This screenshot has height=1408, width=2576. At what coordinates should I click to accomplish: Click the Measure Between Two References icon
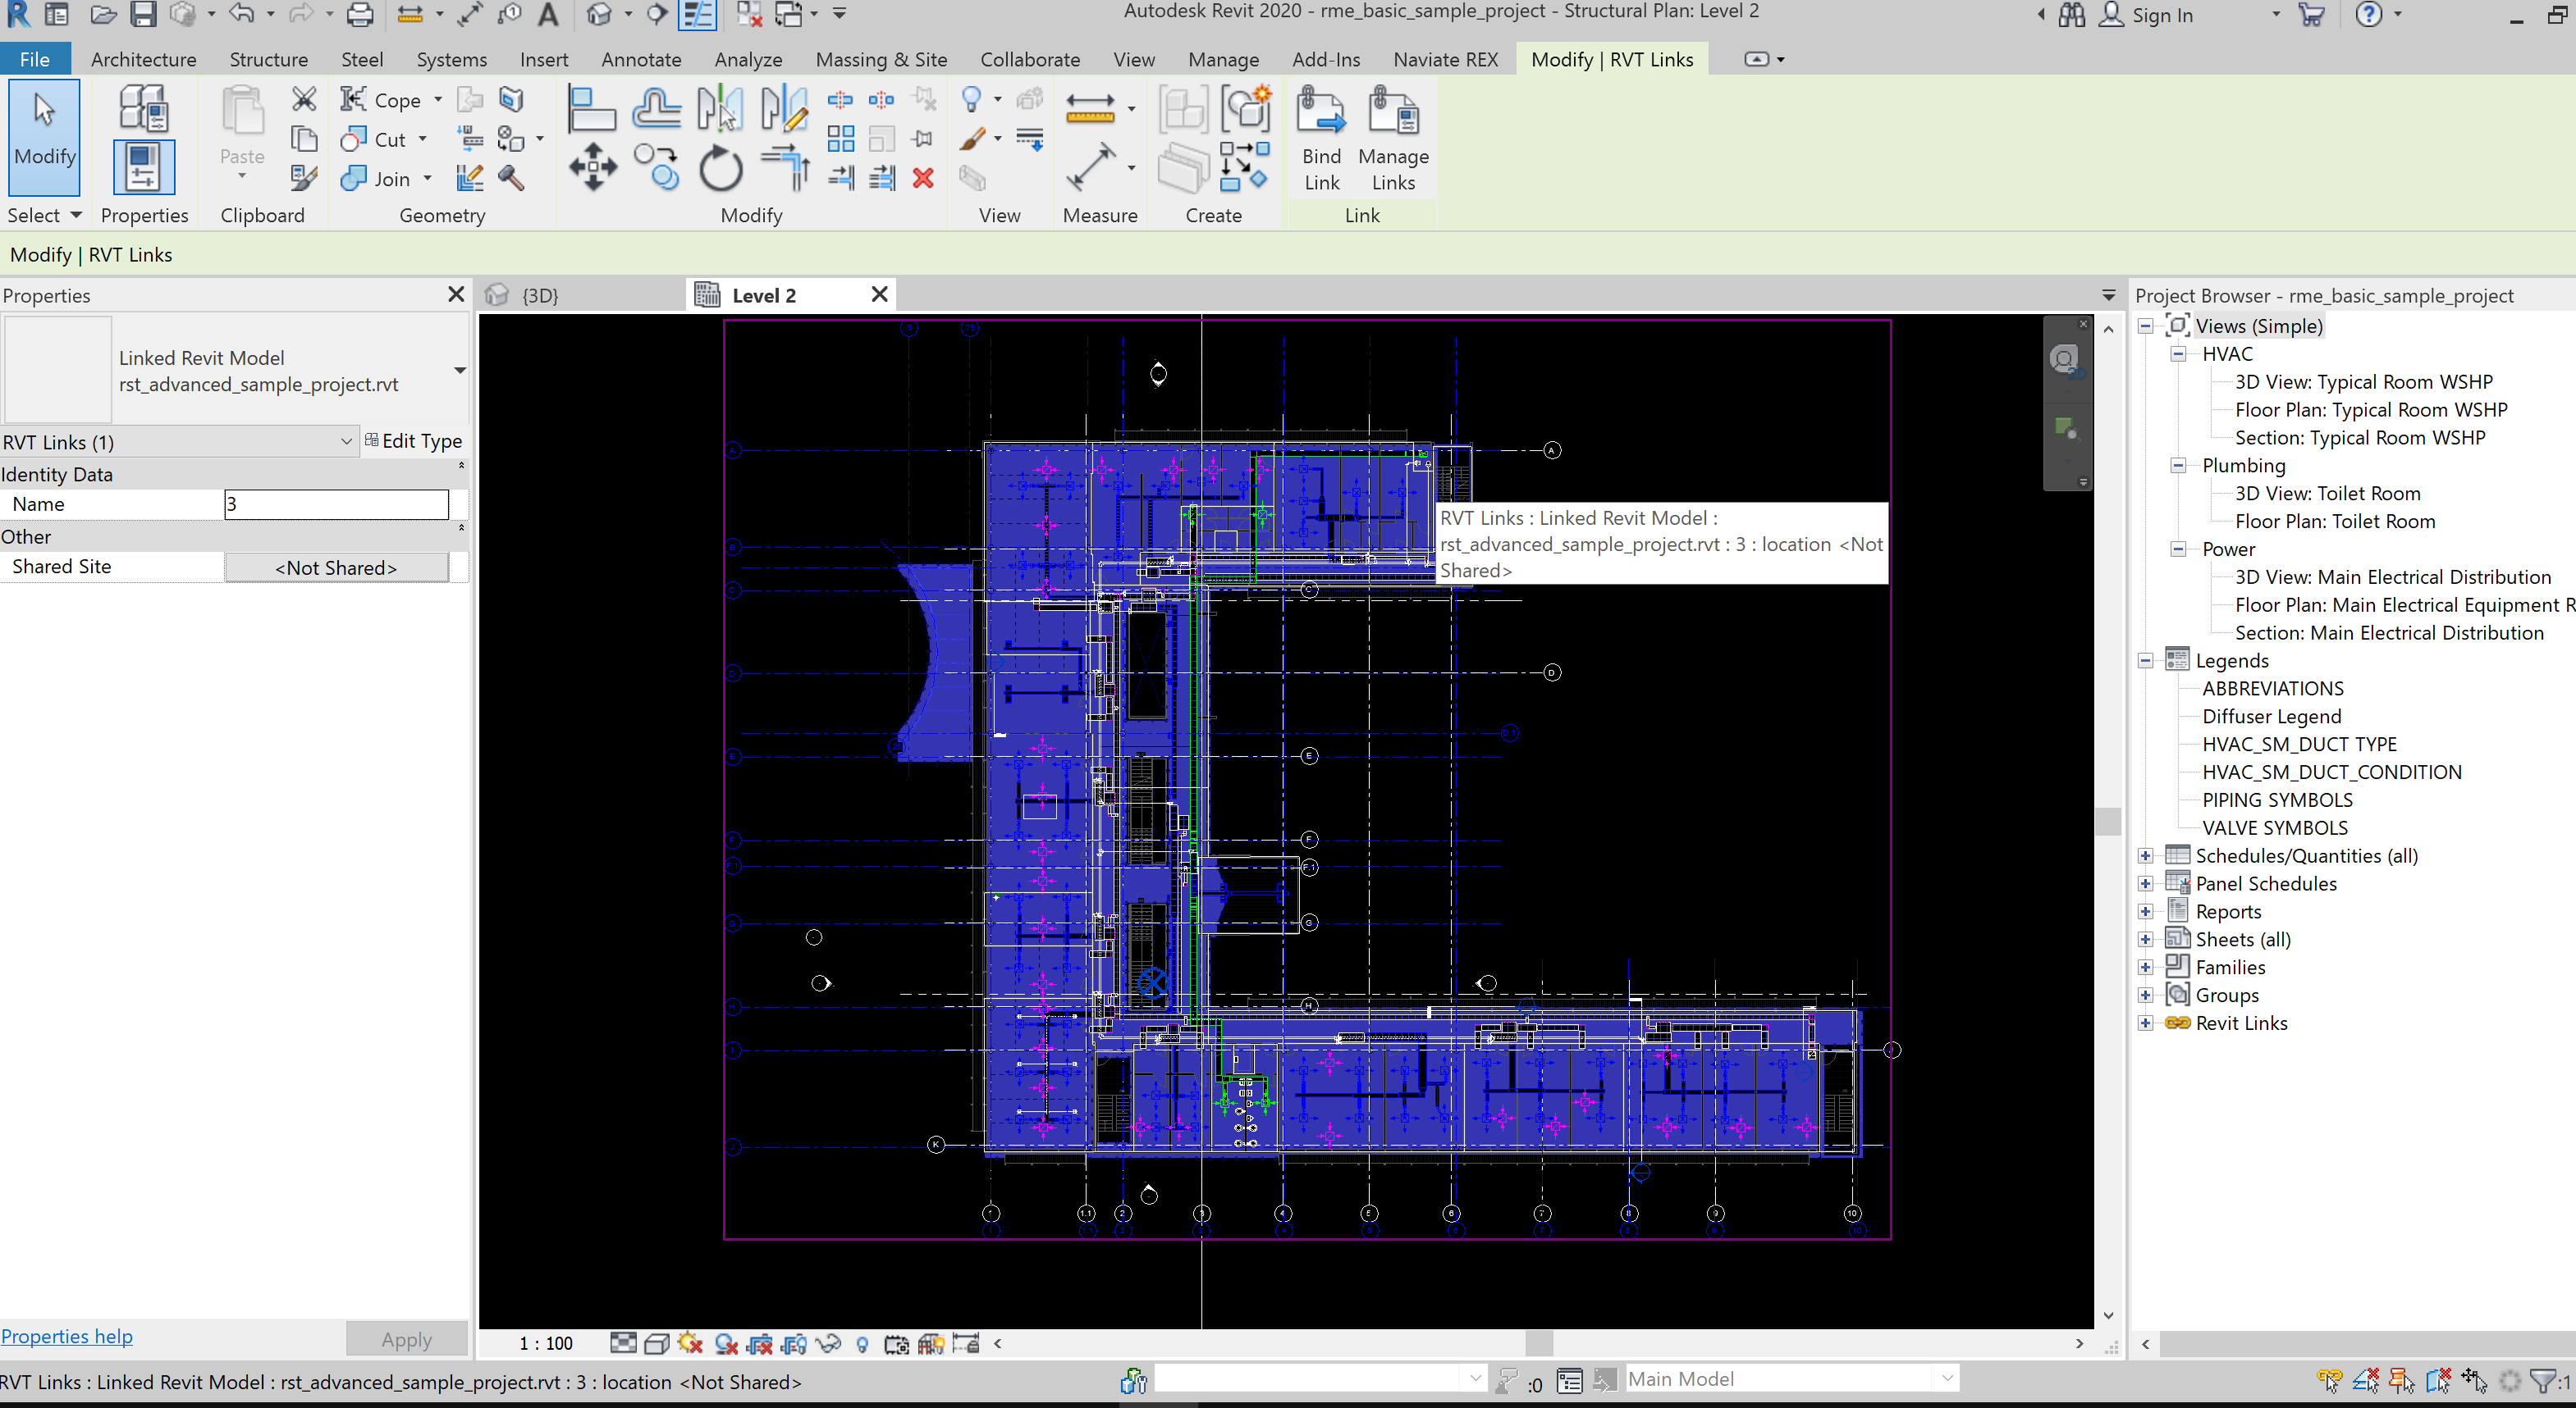pyautogui.click(x=1090, y=107)
